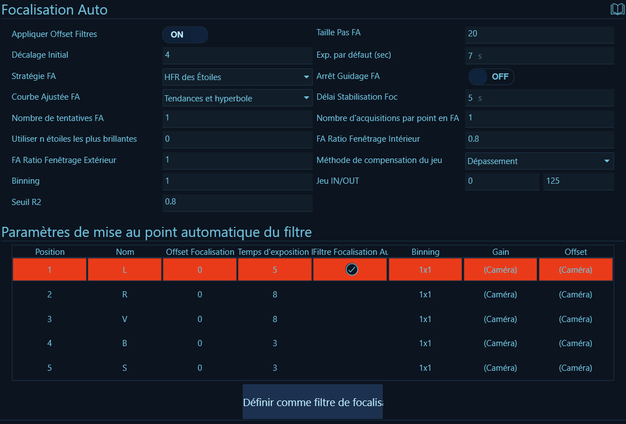The height and width of the screenshot is (424, 626).
Task: Click the checkmark in the L filter row
Action: coord(351,269)
